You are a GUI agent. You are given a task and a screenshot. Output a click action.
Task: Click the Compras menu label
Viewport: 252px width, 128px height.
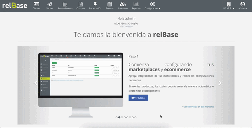tap(81, 9)
